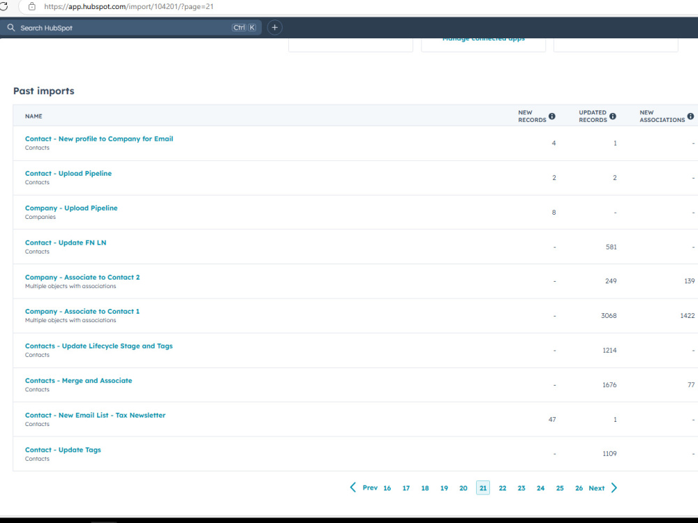Screen dimensions: 698x523
Task: Go to page 23 of past imports
Action: 521,488
